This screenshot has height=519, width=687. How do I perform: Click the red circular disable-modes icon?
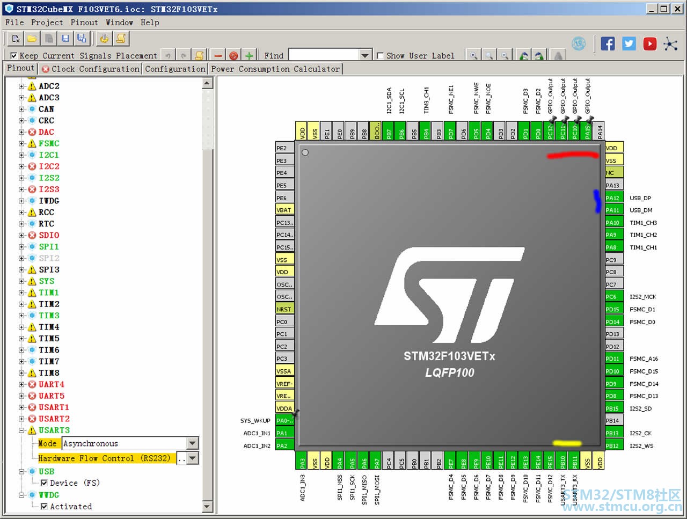(233, 55)
